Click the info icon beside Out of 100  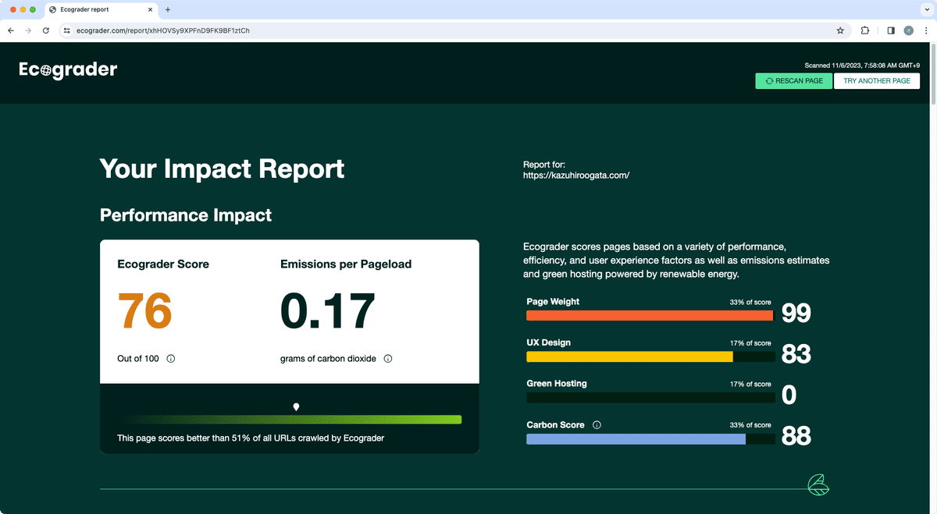(x=171, y=359)
